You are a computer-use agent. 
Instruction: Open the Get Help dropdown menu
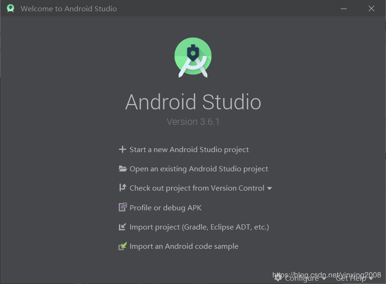click(354, 278)
